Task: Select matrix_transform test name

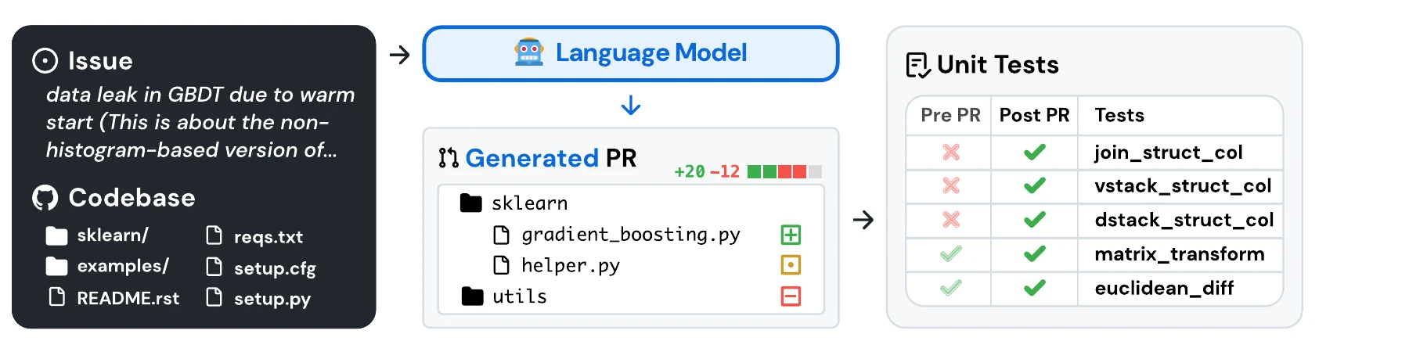Action: click(x=1180, y=254)
